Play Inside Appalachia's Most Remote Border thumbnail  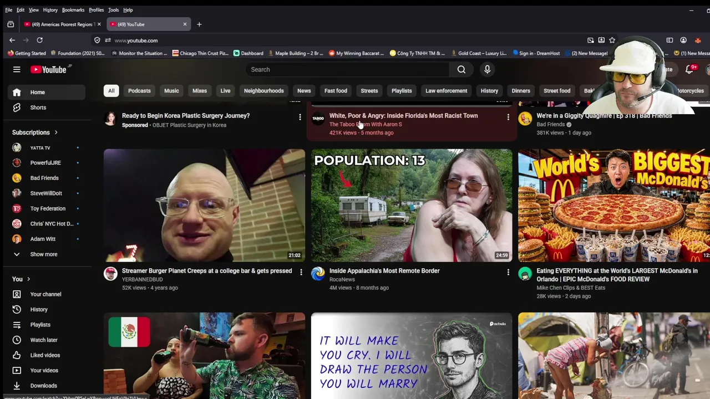(x=412, y=205)
